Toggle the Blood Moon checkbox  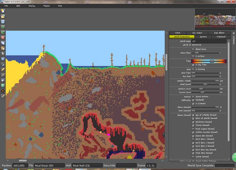193,49
